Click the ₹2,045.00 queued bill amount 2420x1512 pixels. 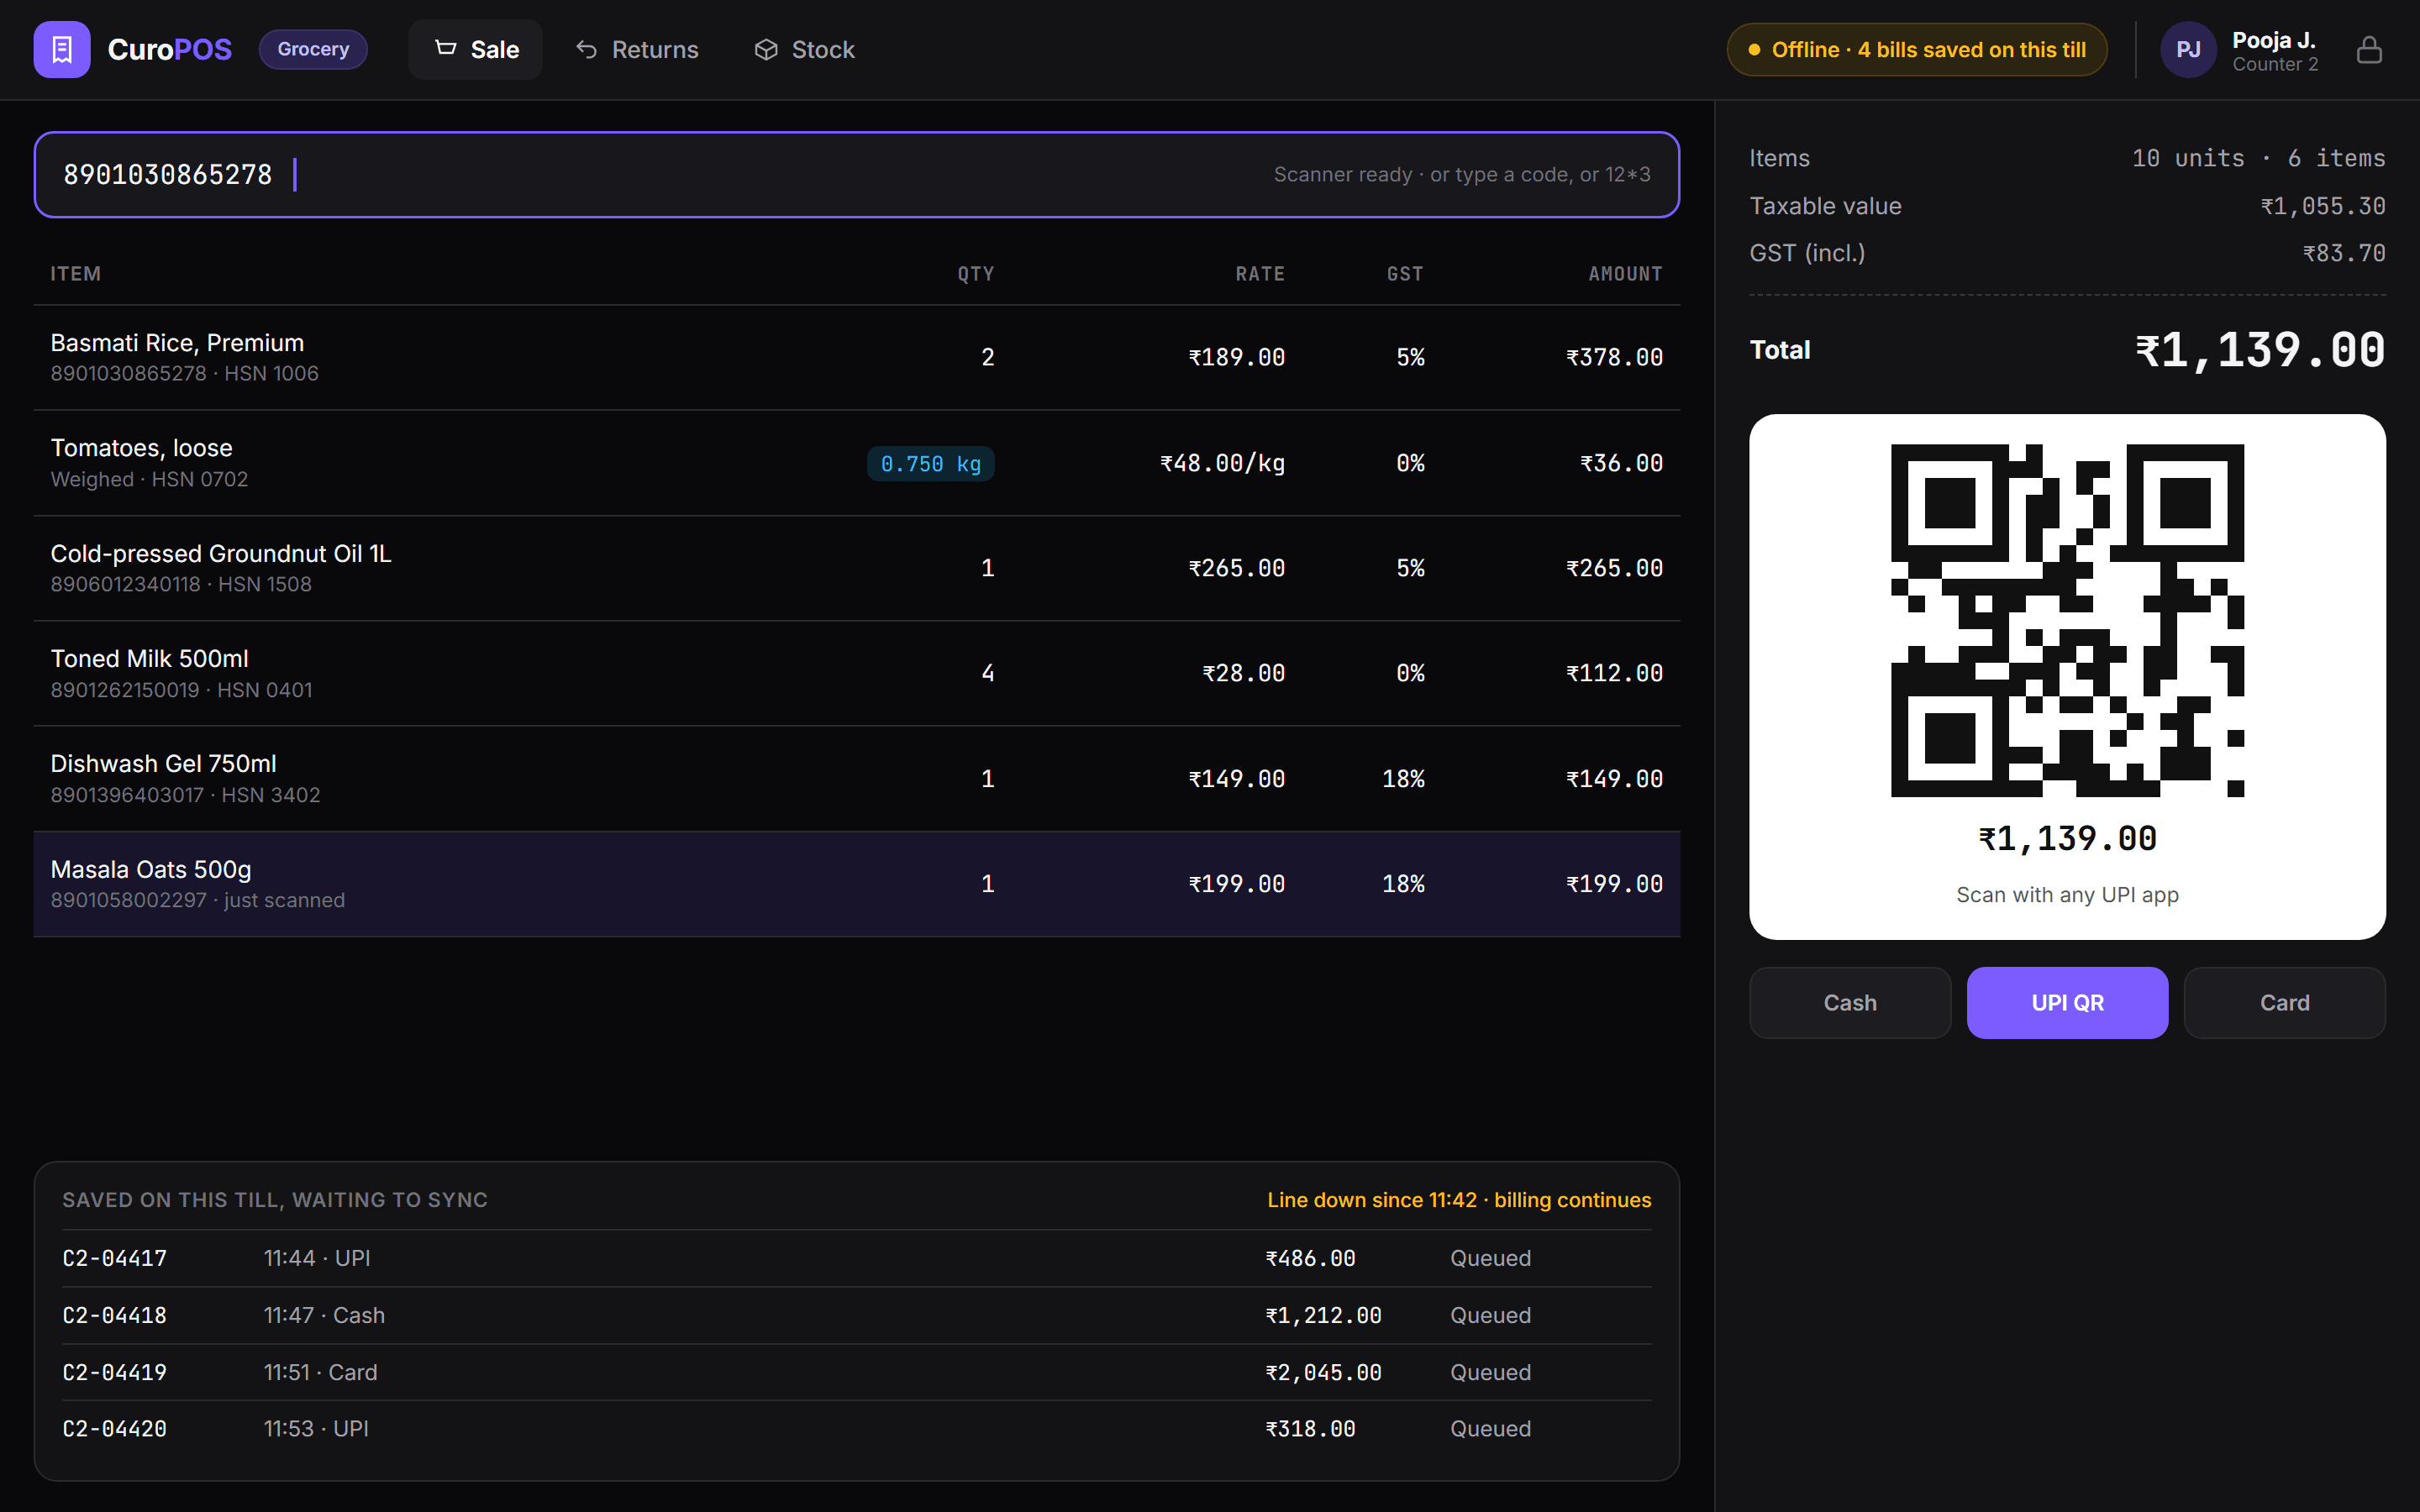[x=1323, y=1372]
